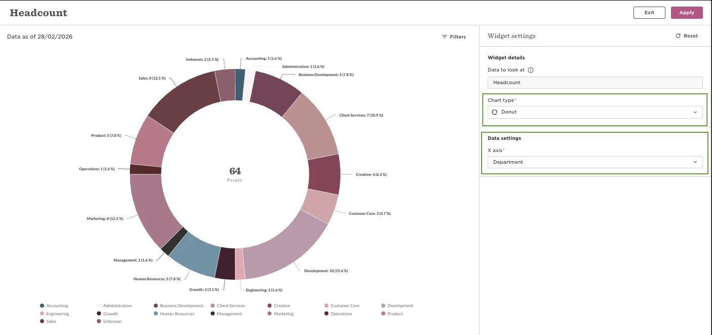Toggle the Accounting legend dot
The width and height of the screenshot is (712, 335).
[x=42, y=306]
